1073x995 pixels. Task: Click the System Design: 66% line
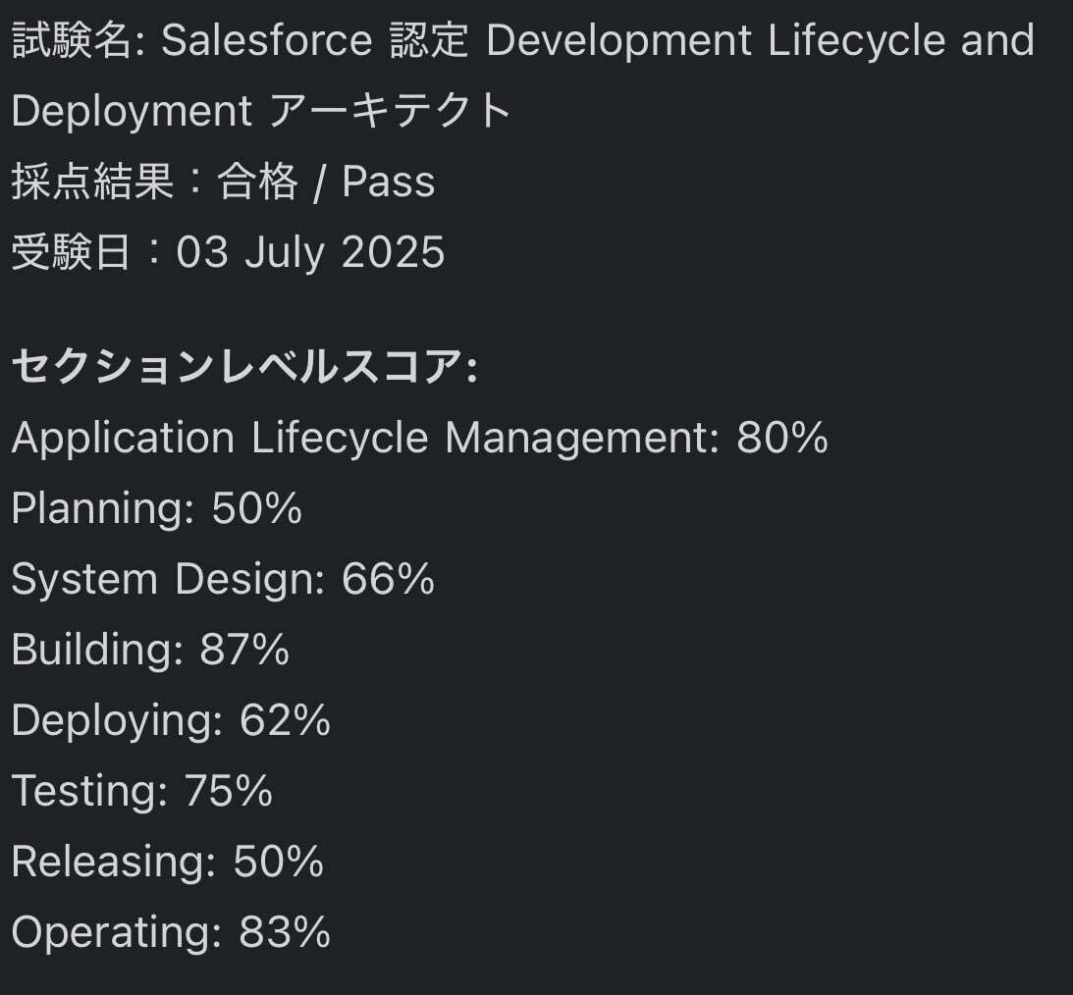click(x=223, y=579)
